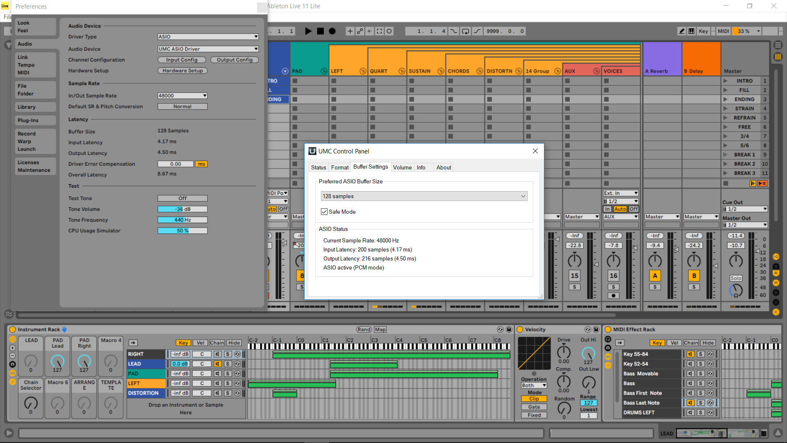
Task: Switch to the Volume tab
Action: click(402, 167)
